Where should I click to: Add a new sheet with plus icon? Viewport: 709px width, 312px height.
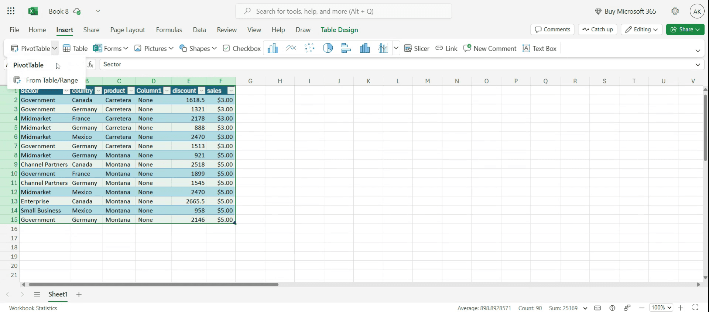tap(79, 294)
